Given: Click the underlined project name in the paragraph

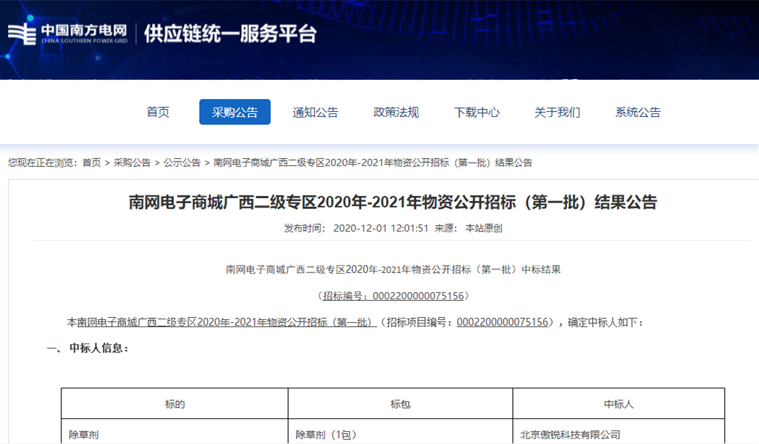Looking at the screenshot, I should tap(227, 322).
